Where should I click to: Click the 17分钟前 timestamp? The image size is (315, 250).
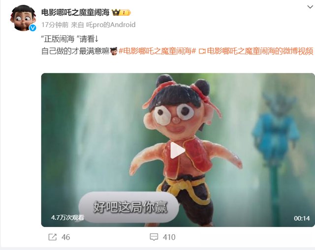point(55,25)
